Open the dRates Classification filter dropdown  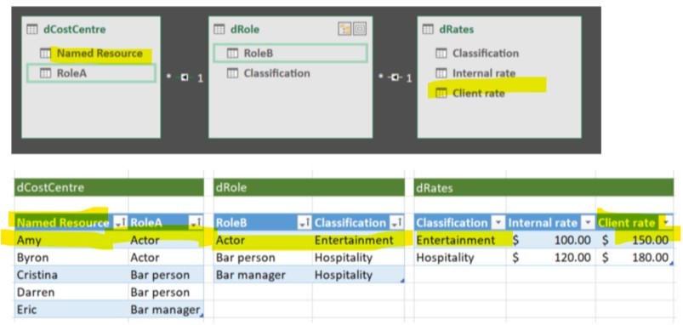498,223
